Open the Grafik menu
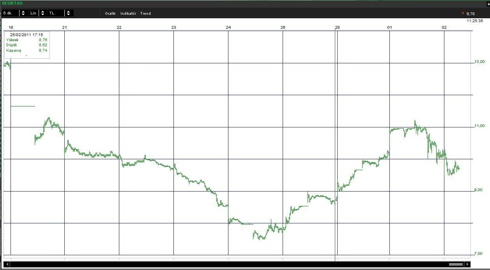The height and width of the screenshot is (270, 490). coord(110,14)
